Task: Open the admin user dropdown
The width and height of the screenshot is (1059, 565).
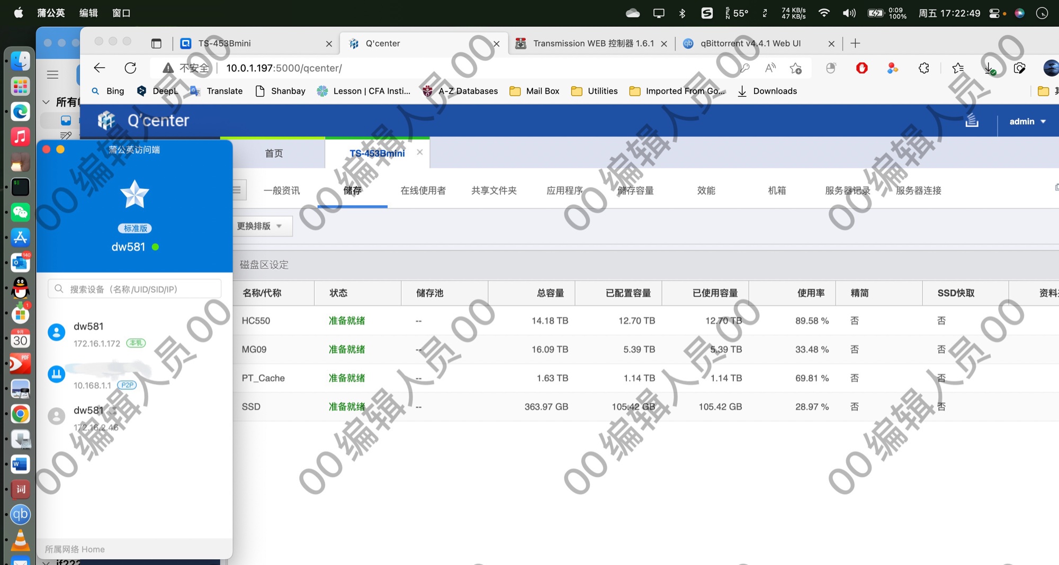Action: click(1027, 121)
